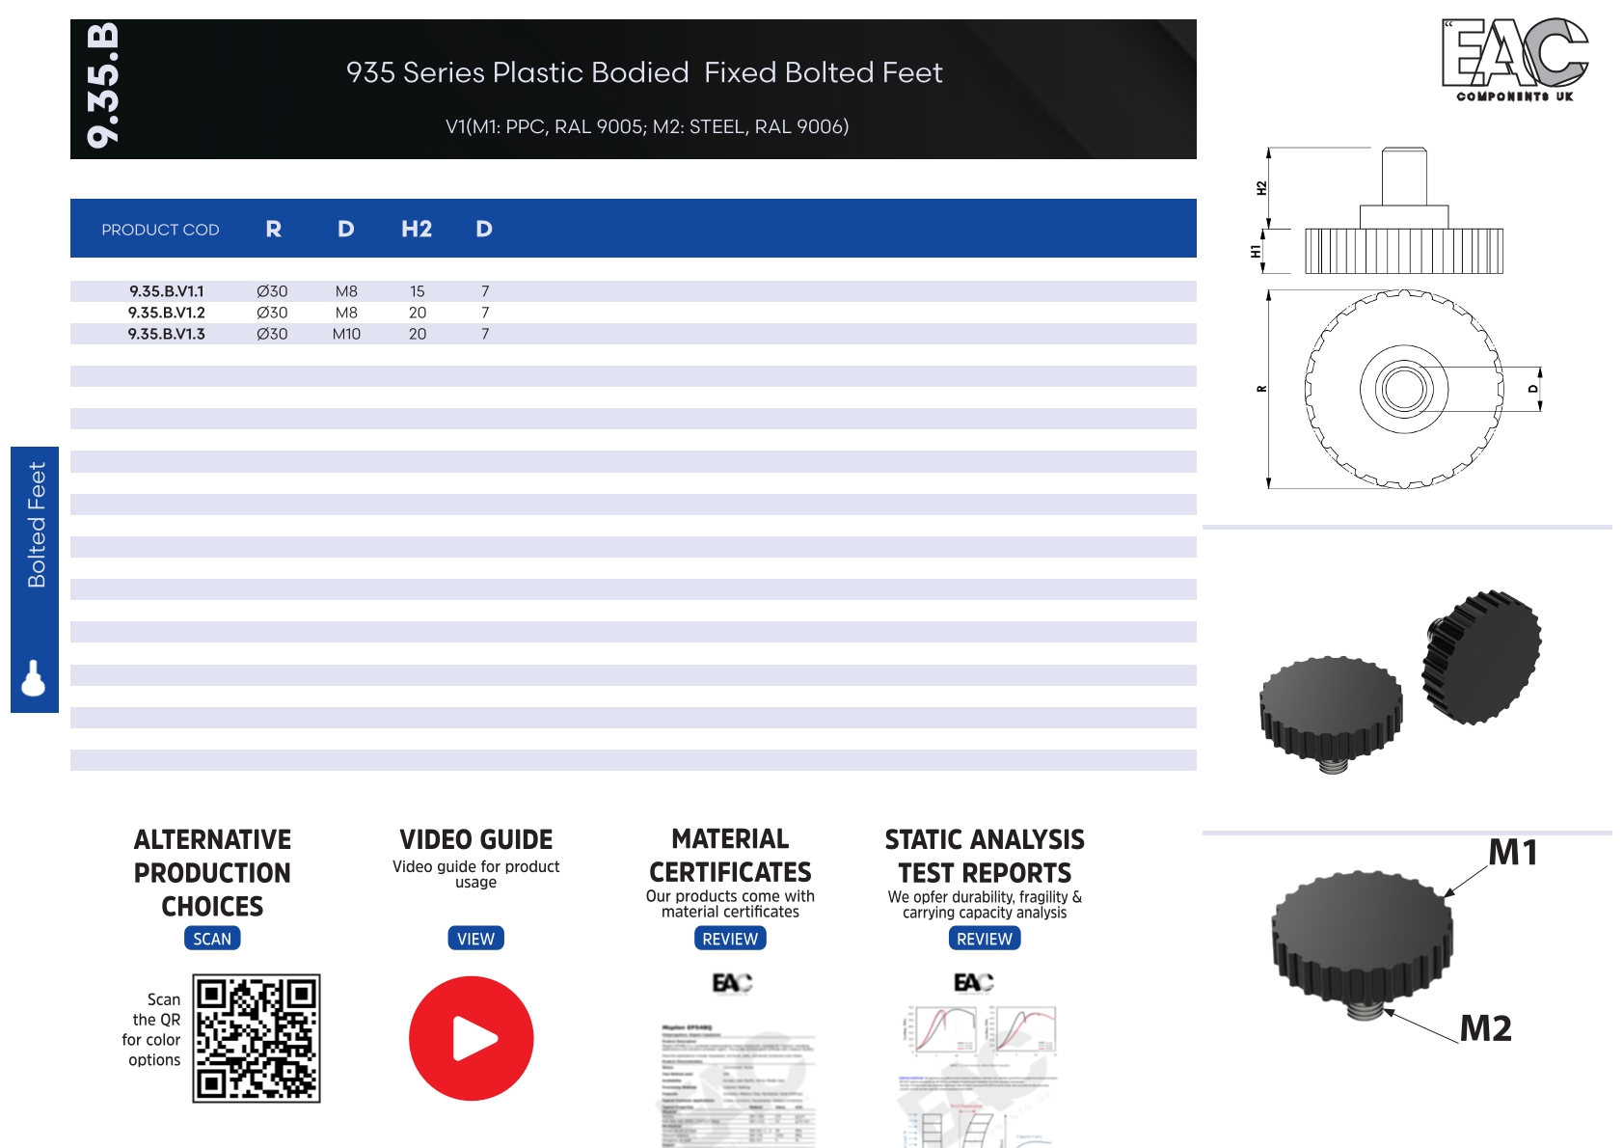Click the SCAN button under Alternative Production Choices
The width and height of the screenshot is (1623, 1148).
pos(212,939)
